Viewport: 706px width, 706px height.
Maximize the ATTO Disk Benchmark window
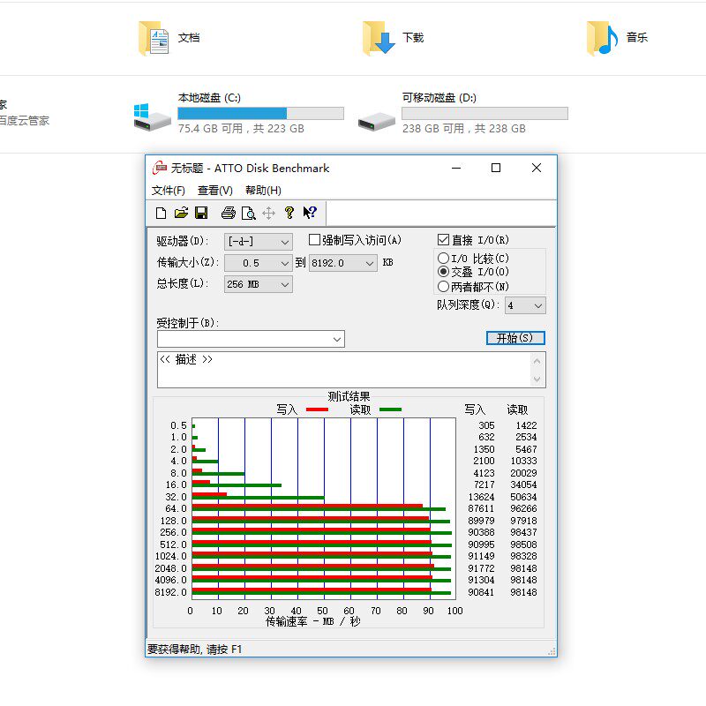tap(496, 168)
